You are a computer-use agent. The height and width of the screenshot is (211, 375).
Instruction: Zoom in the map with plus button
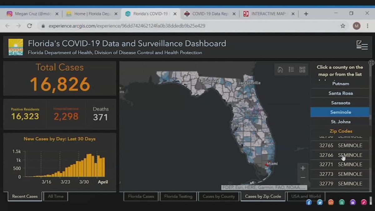coord(302,168)
